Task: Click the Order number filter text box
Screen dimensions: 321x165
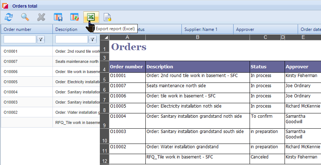Action: pos(20,39)
